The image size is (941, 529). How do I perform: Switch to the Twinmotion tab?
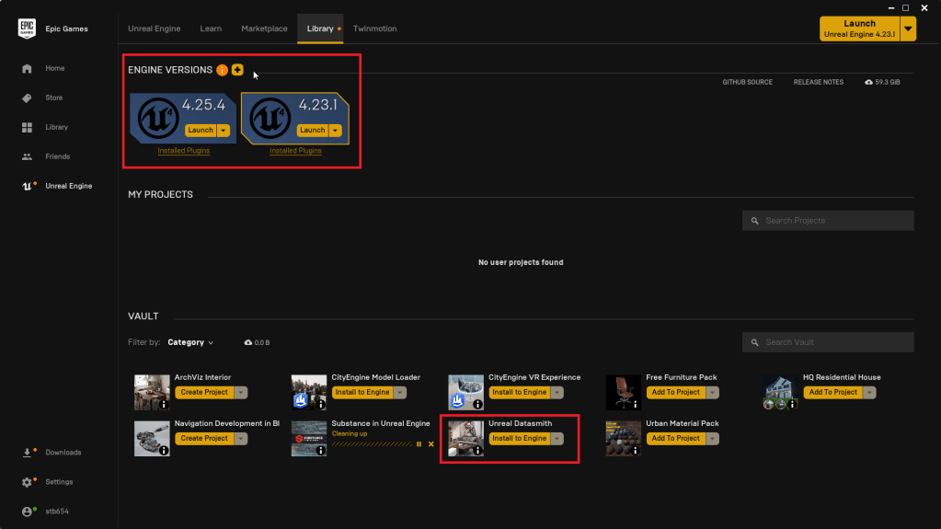(x=374, y=29)
